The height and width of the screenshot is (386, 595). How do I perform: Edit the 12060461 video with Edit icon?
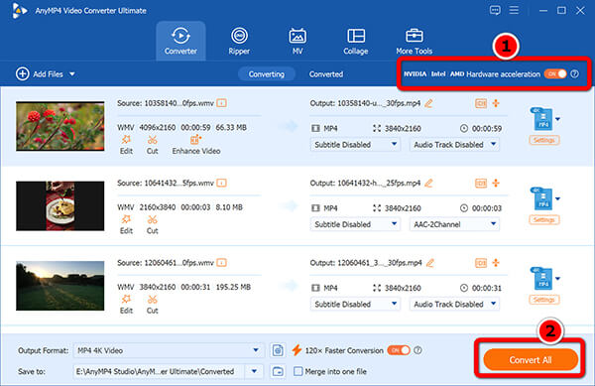(126, 304)
